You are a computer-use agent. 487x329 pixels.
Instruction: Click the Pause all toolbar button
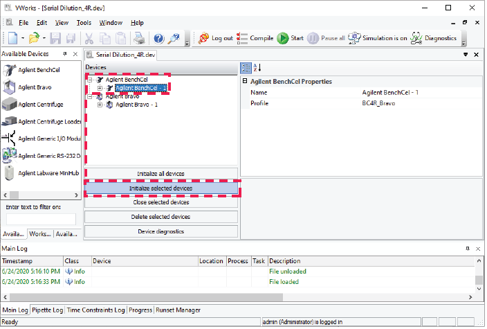[326, 38]
